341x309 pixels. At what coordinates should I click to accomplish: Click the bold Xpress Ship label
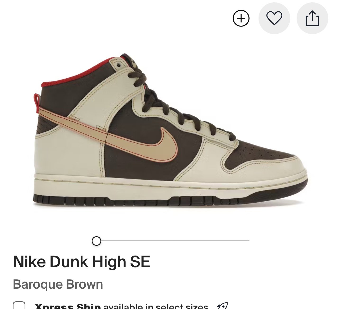[x=68, y=306]
